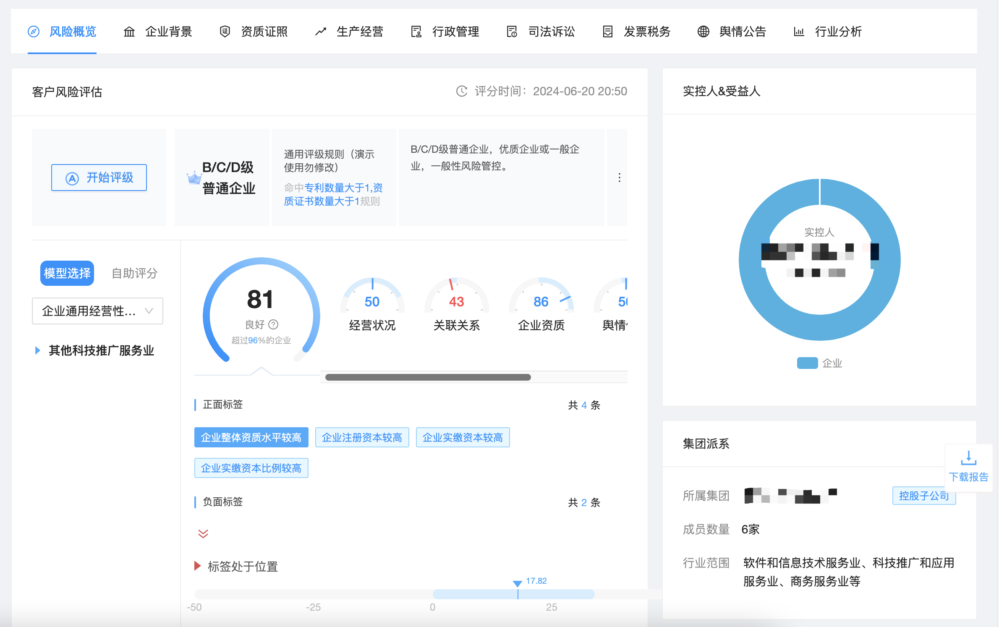Click the 资质证照 shield icon
Image resolution: width=999 pixels, height=627 pixels.
click(x=225, y=32)
